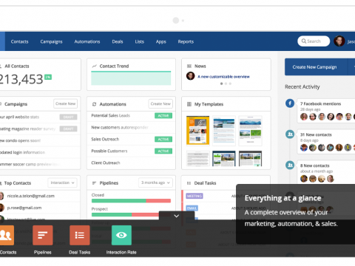Open the top-right landscape template thumbnail
The height and width of the screenshot is (266, 355).
pos(250,131)
